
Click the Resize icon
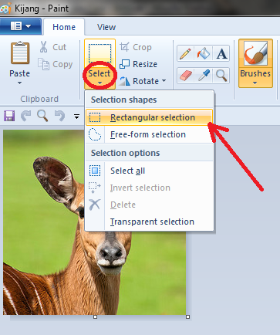[x=124, y=64]
